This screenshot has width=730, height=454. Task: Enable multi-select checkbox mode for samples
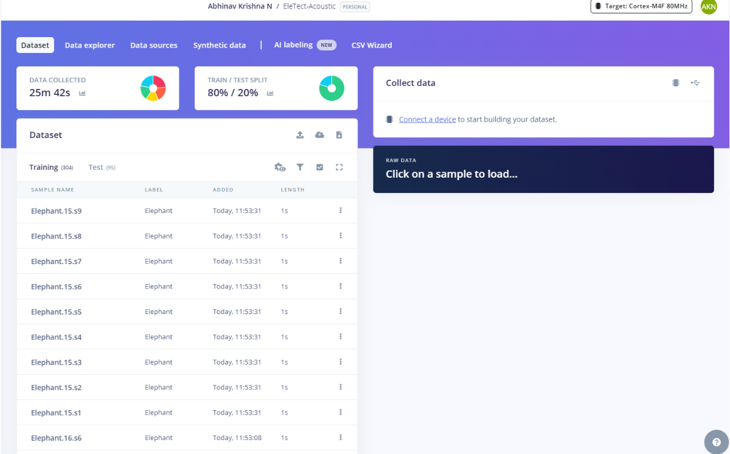pos(319,167)
